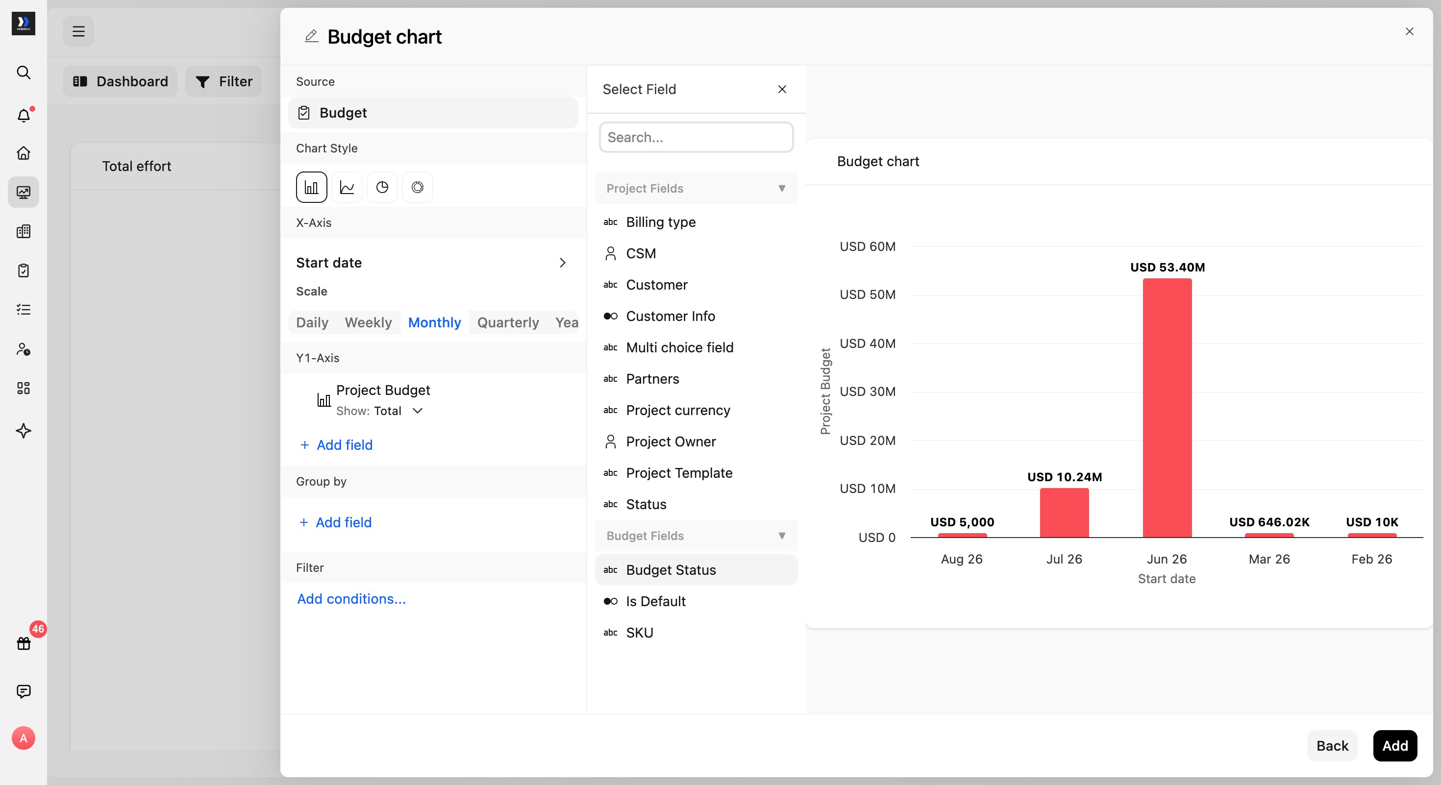Open the Dashboard view button
Viewport: 1441px width, 785px height.
(x=120, y=82)
